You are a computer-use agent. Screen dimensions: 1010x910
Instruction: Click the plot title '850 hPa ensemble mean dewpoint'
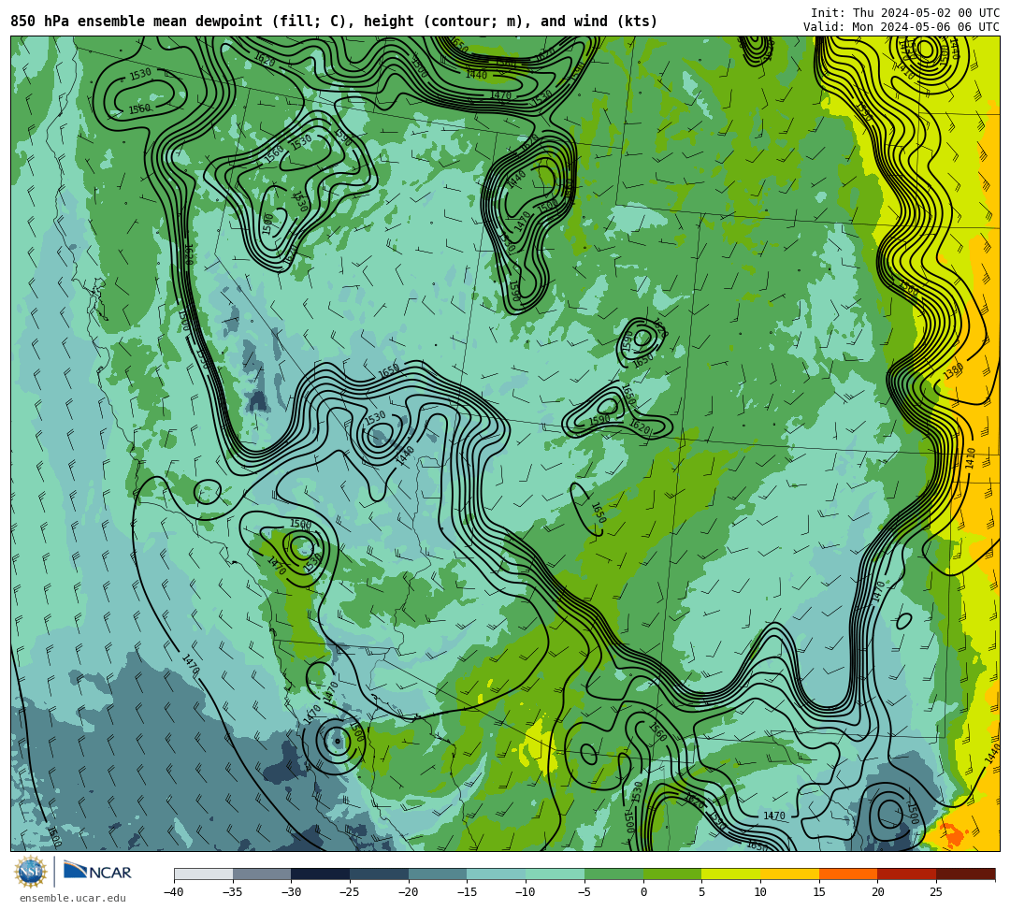click(137, 22)
